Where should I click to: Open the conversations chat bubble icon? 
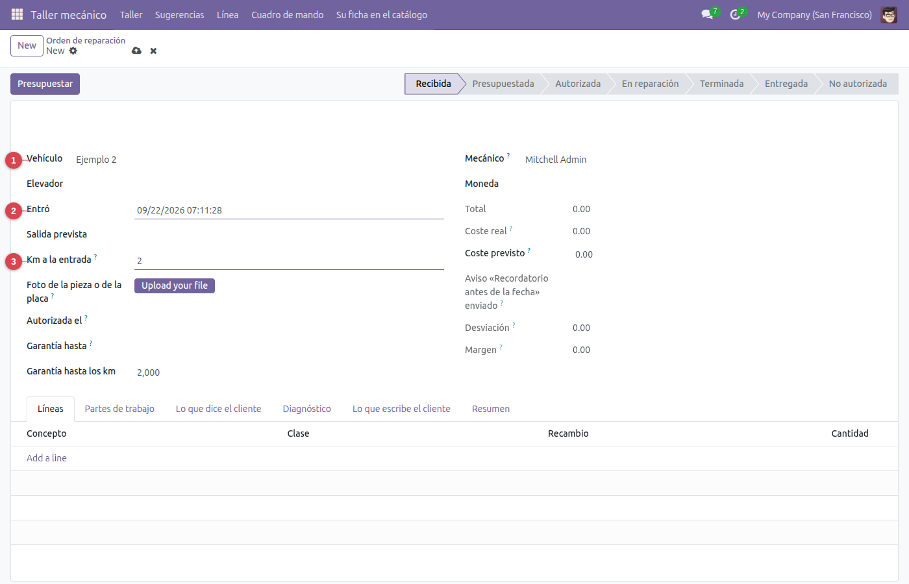tap(707, 14)
